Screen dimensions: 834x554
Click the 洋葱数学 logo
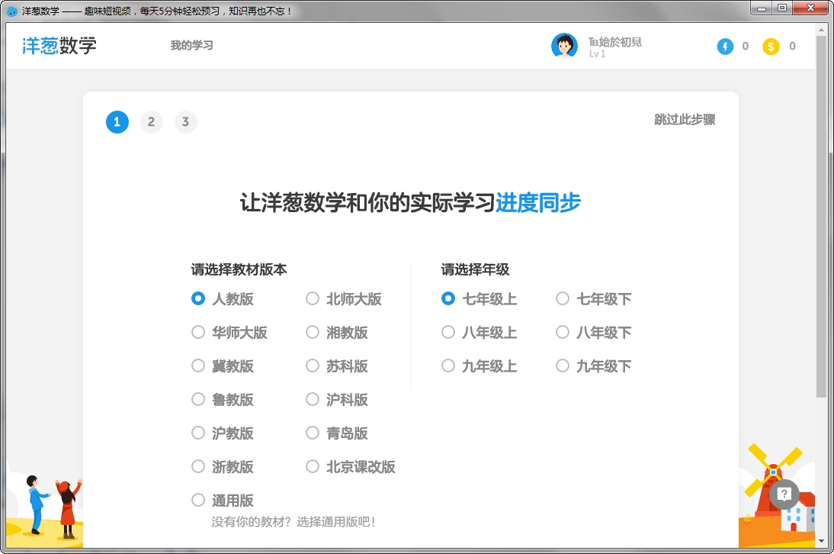[59, 46]
